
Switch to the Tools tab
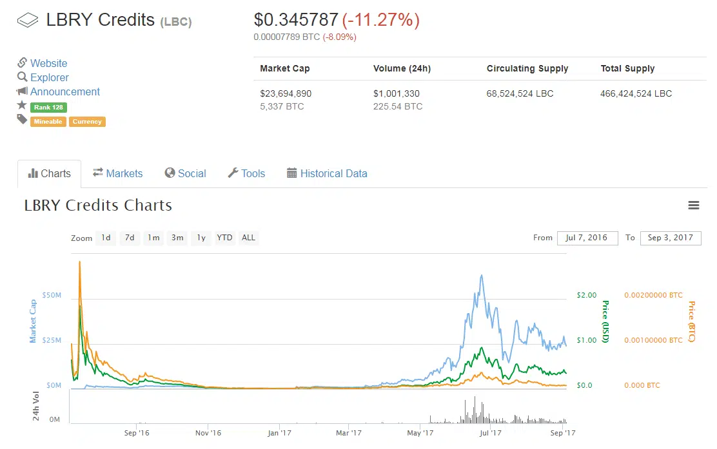click(x=246, y=173)
